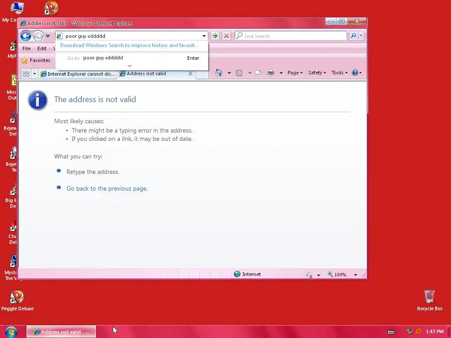Open the File menu

point(26,48)
